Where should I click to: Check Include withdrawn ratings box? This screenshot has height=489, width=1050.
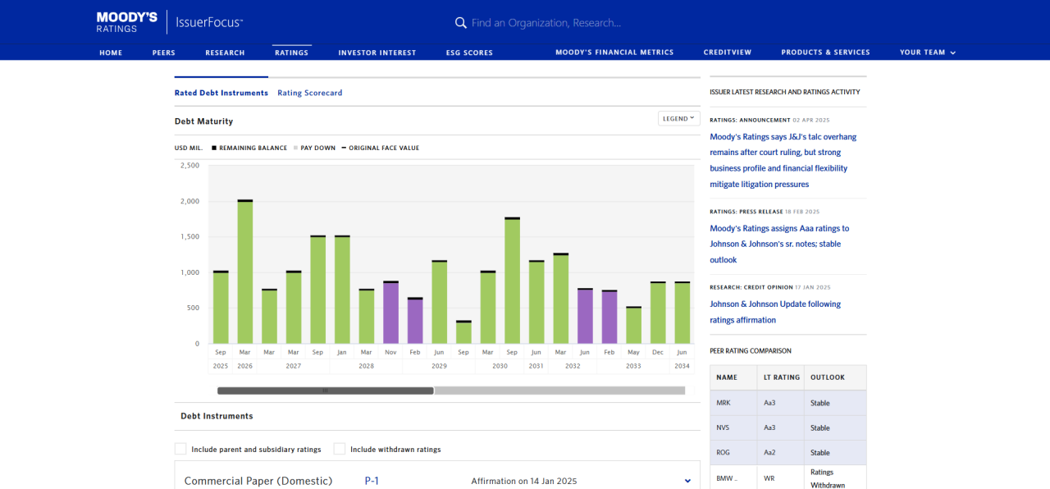[339, 449]
